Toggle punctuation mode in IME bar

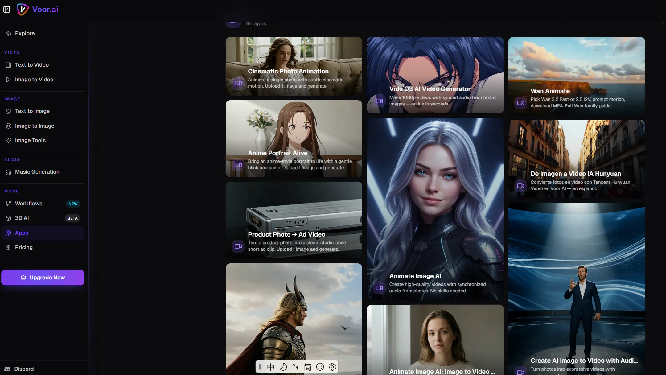[295, 367]
